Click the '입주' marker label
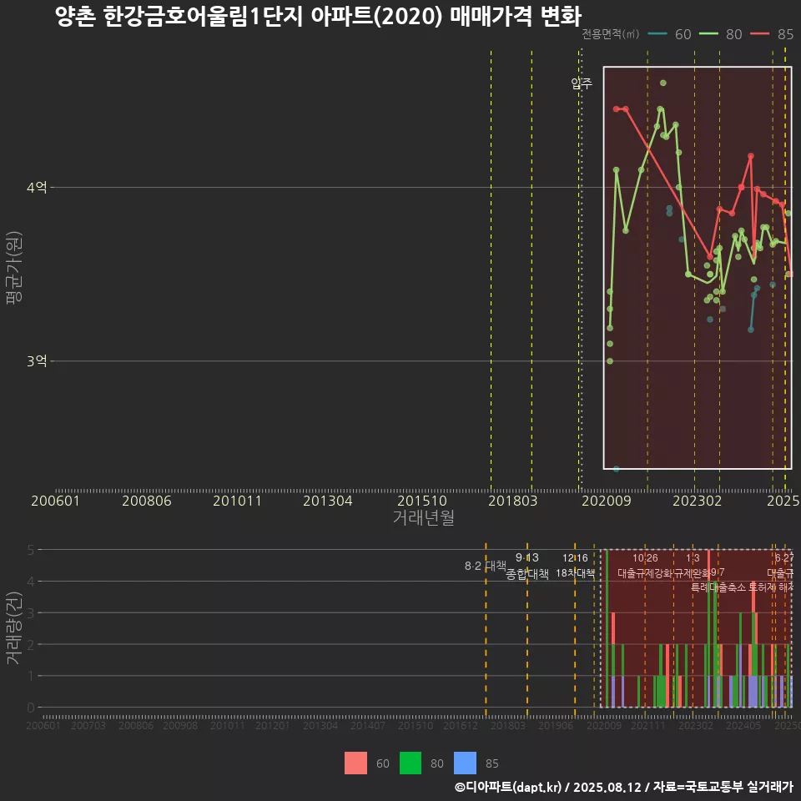The image size is (801, 801). 582,83
